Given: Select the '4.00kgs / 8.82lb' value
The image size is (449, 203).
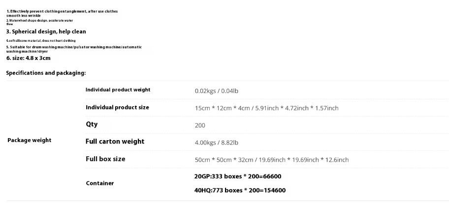Looking at the screenshot, I should pyautogui.click(x=217, y=143).
